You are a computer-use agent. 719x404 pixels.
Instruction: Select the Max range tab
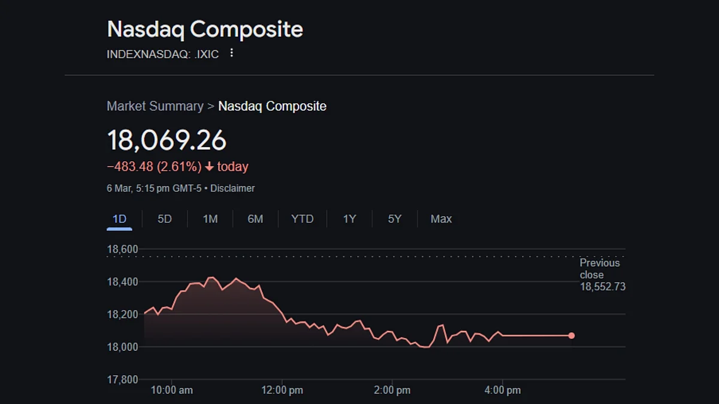pos(441,219)
